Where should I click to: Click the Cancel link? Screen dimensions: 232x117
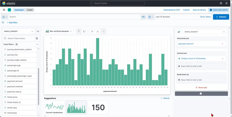tap(186, 10)
